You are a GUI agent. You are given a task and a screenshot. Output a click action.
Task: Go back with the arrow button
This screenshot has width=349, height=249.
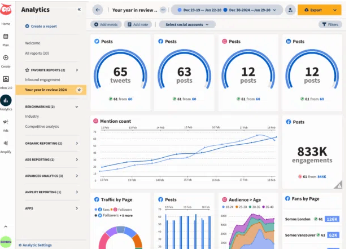click(98, 10)
